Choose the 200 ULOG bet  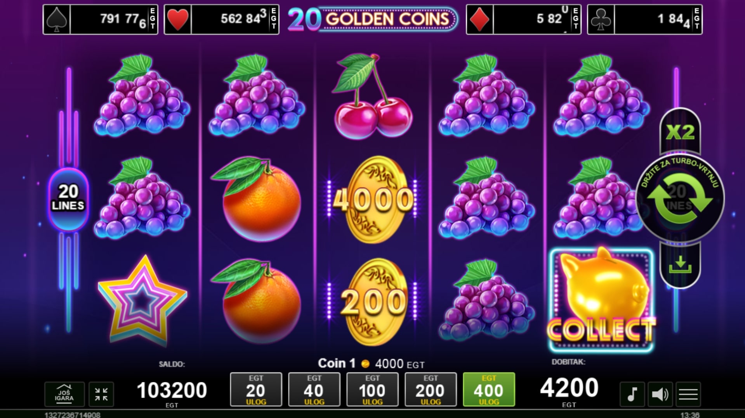click(431, 389)
